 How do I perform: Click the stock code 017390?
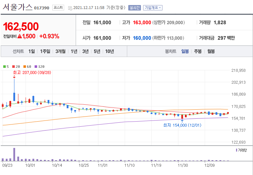pos(42,8)
